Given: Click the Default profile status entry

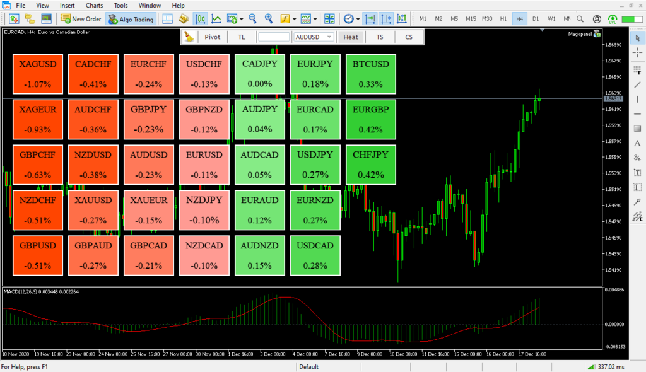Looking at the screenshot, I should 309,367.
